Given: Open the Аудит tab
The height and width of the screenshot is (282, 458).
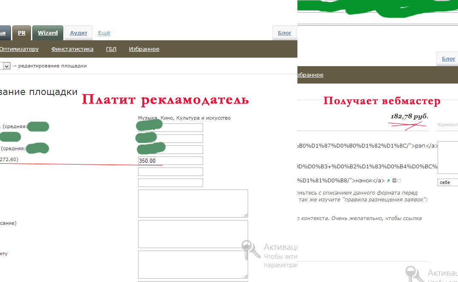Looking at the screenshot, I should click(79, 33).
